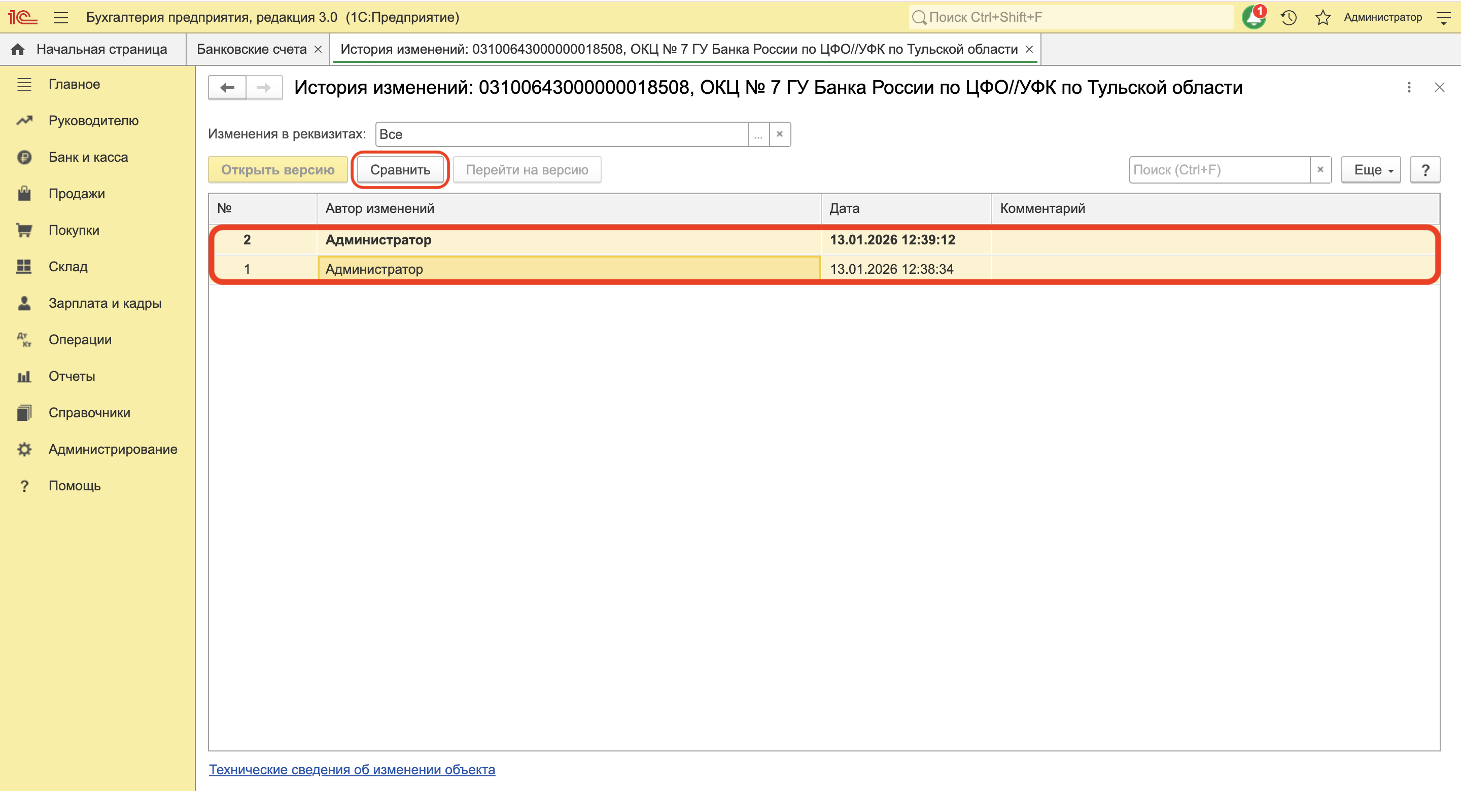
Task: Open service settings icon beside Администратор
Action: point(1443,18)
